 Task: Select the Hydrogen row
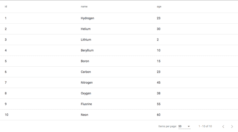pos(119,18)
